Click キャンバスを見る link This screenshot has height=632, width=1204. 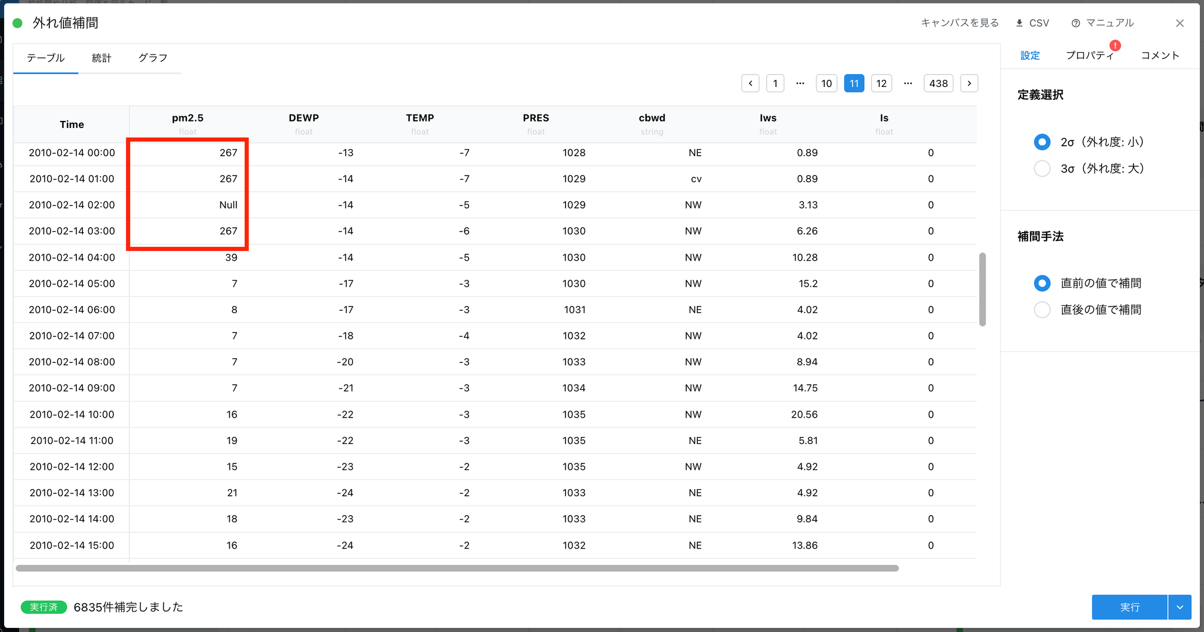(959, 23)
